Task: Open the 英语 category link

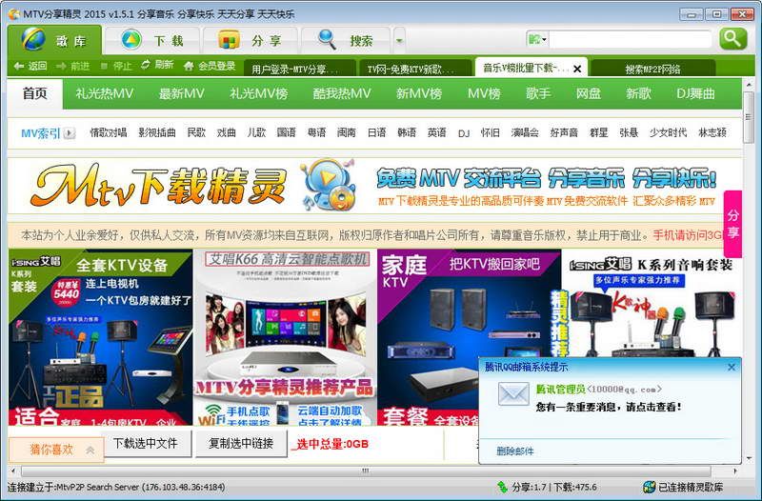Action: [x=437, y=132]
